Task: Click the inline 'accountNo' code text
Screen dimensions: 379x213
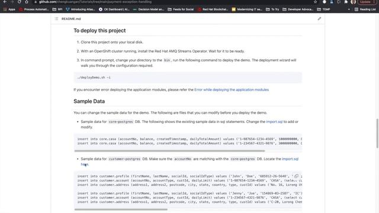Action: tap(183, 159)
